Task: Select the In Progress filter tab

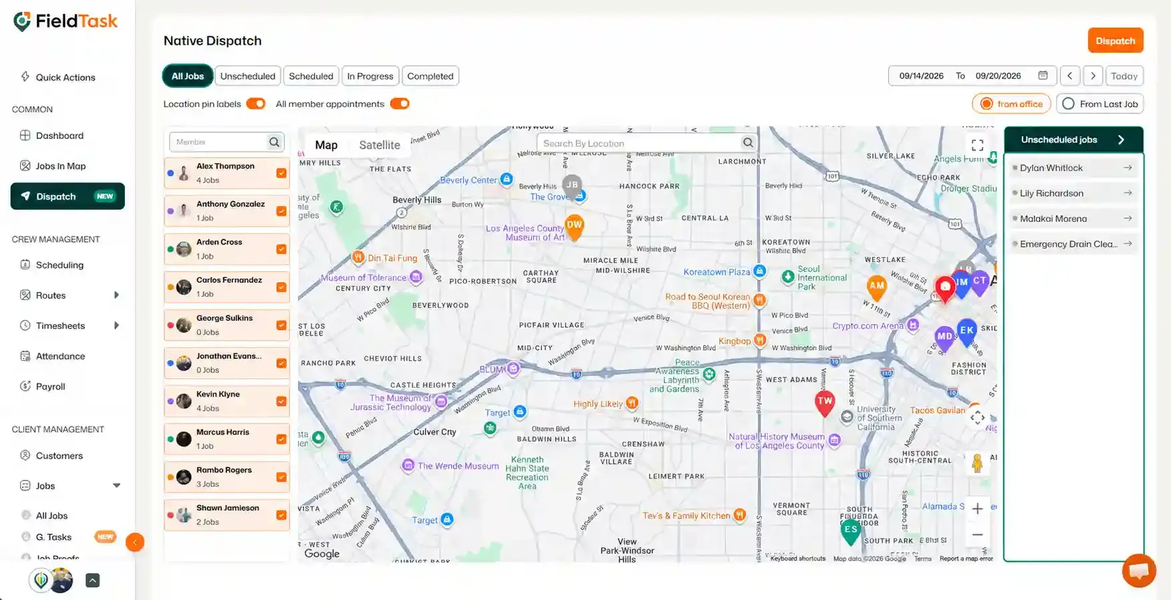Action: pos(370,76)
